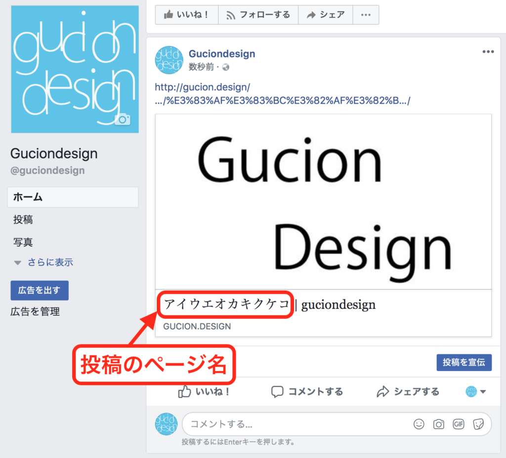
Task: Insert a GIF using the GIF icon
Action: pyautogui.click(x=458, y=424)
